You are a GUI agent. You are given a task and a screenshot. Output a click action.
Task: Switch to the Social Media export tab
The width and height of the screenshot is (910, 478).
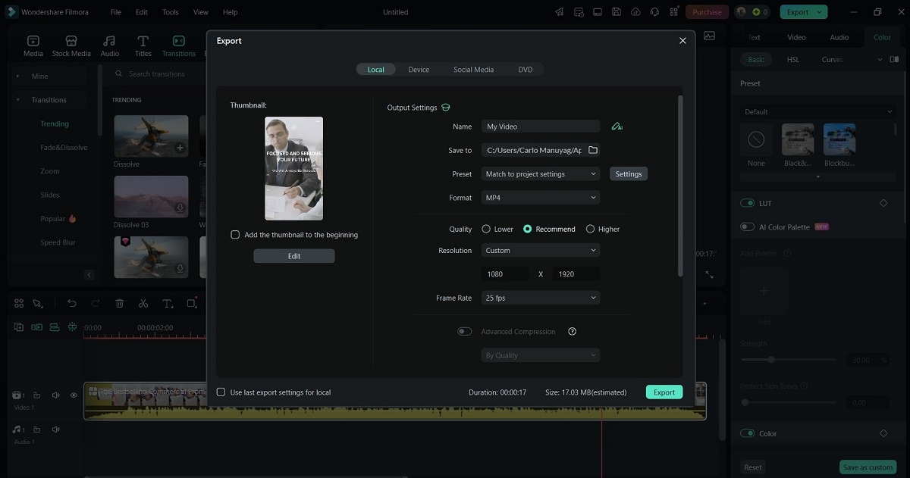[473, 70]
